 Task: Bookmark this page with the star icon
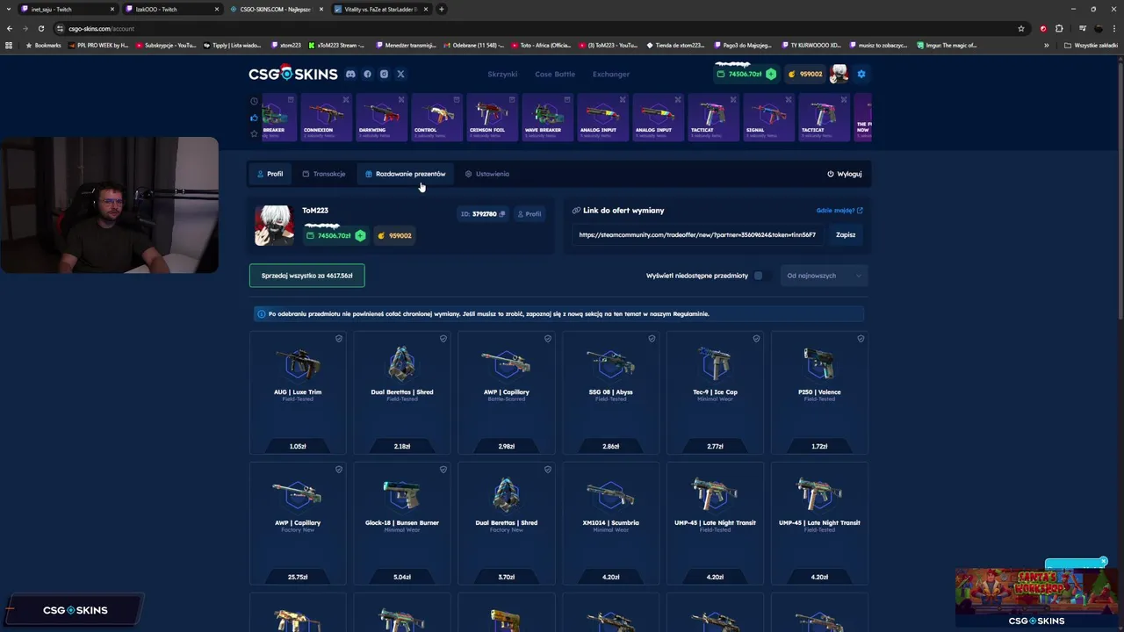(1021, 28)
